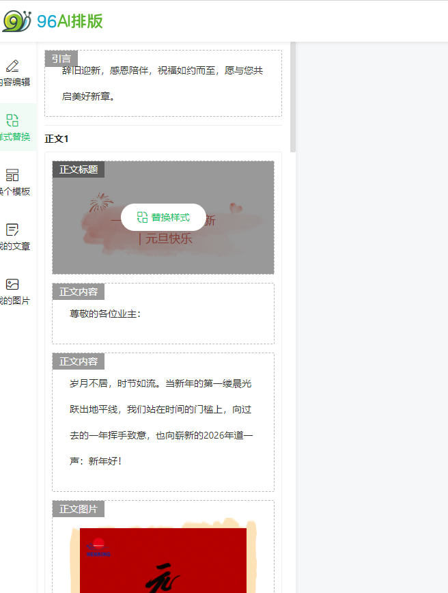Open the 内容编辑 pencil icon in sidebar

tap(12, 66)
